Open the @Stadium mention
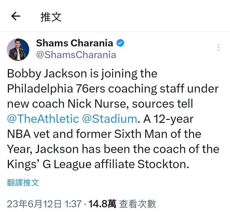The height and width of the screenshot is (212, 230). (x=109, y=118)
